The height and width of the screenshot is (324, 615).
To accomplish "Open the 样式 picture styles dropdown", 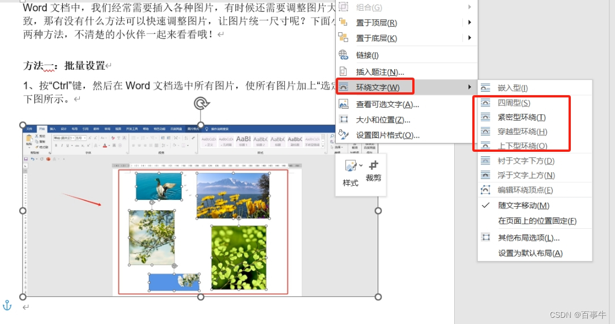I will point(352,173).
